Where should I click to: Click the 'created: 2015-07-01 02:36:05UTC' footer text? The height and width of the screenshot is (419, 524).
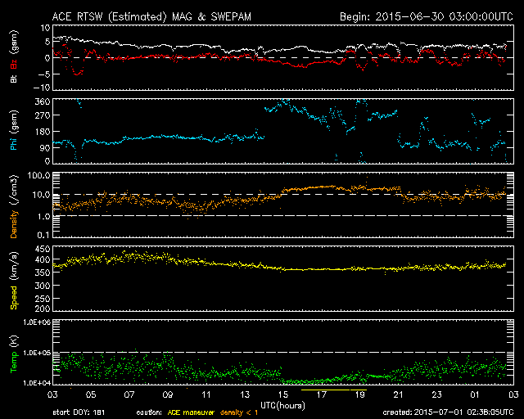coord(448,412)
